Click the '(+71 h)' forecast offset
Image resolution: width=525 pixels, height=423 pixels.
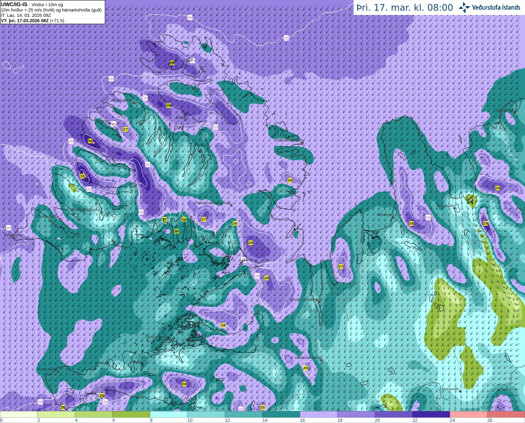click(57, 21)
